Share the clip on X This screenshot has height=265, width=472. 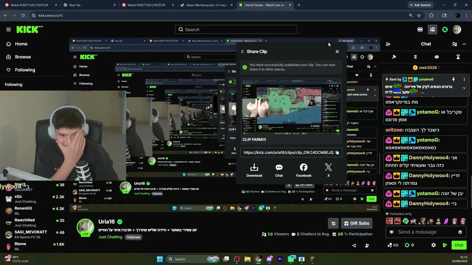328,171
